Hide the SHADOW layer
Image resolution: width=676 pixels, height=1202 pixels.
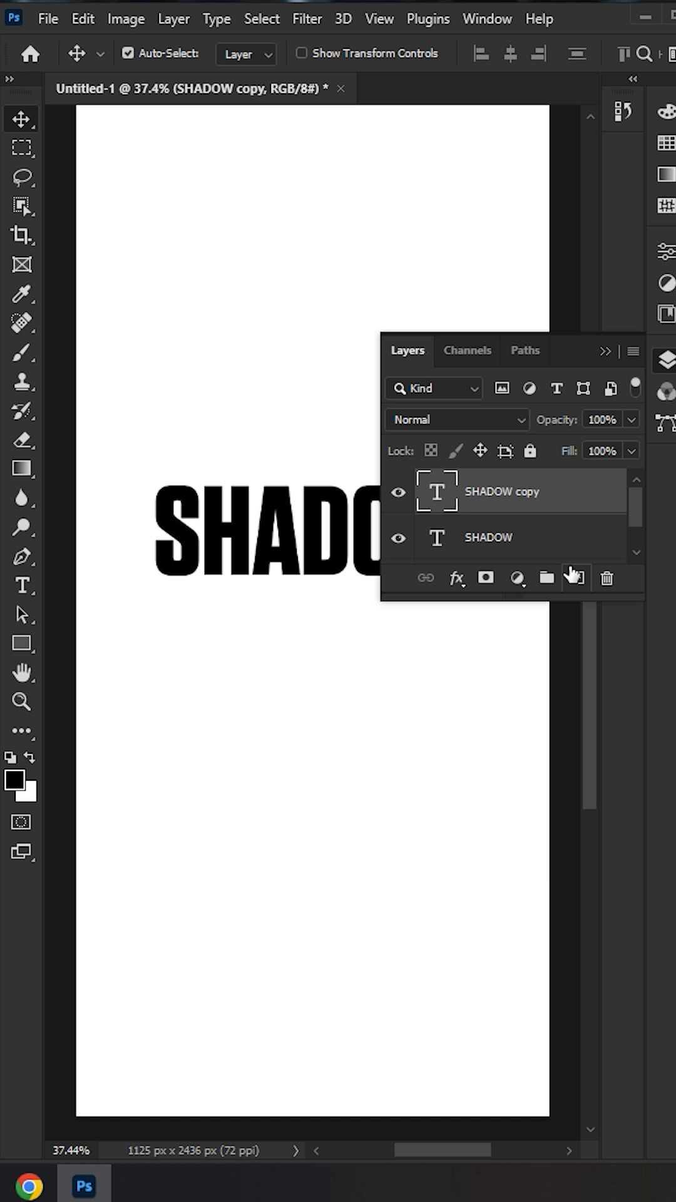398,538
